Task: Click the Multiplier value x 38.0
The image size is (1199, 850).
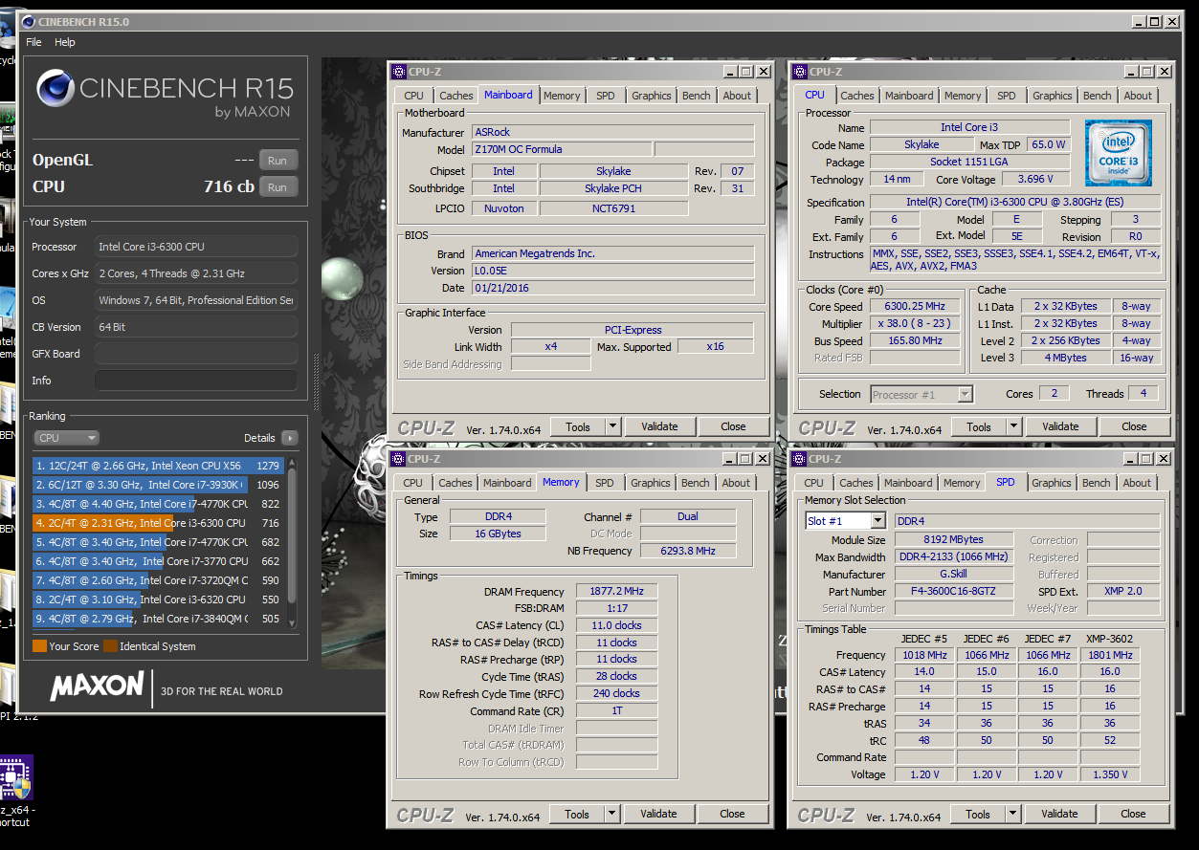Action: 915,323
